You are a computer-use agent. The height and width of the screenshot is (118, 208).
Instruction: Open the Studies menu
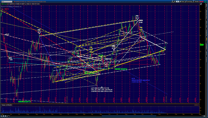pos(196,2)
